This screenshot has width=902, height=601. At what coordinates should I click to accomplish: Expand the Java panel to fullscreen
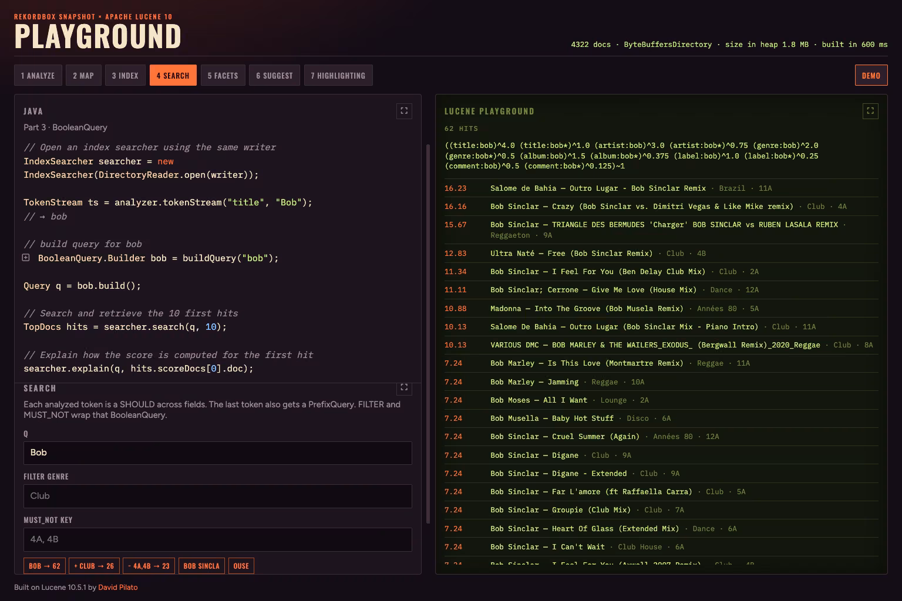(x=404, y=111)
